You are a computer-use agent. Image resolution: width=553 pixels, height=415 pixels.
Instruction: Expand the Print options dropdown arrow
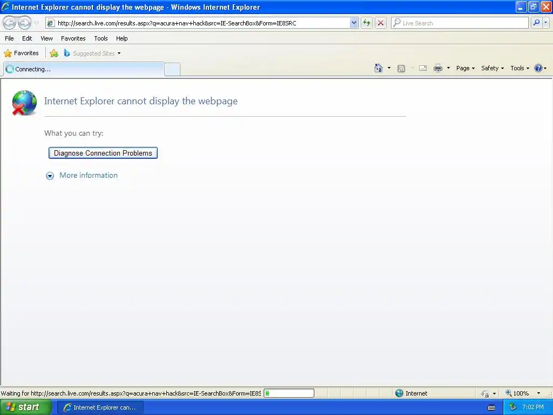(448, 68)
